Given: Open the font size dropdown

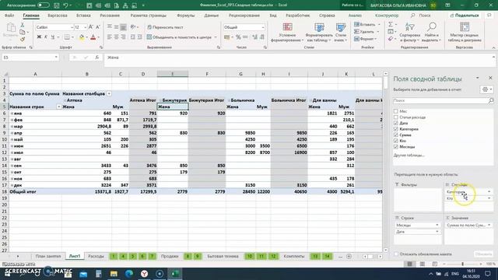Looking at the screenshot, I should point(85,27).
